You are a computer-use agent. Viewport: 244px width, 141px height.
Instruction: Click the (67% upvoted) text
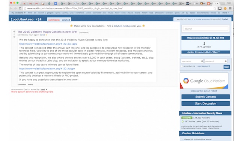point(204,47)
